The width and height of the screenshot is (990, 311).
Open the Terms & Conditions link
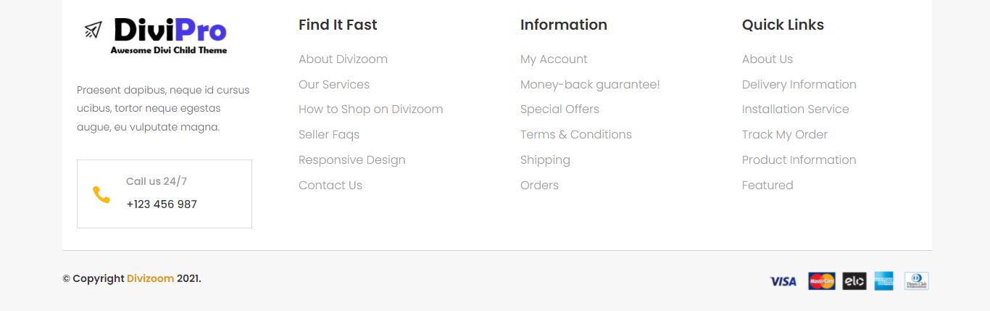pos(576,135)
